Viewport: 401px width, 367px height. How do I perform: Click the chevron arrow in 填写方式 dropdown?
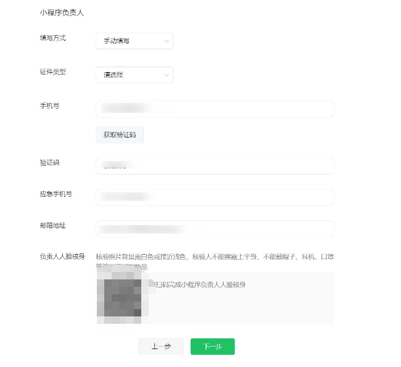(167, 41)
